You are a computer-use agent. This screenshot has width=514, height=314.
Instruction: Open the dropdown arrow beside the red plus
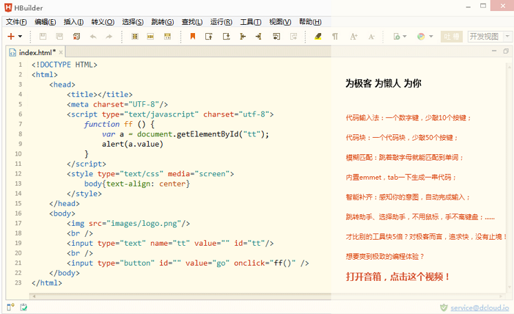[x=20, y=36]
